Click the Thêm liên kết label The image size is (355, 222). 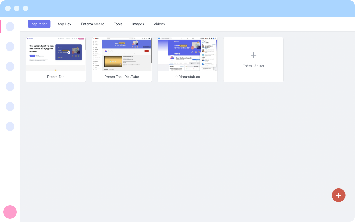pyautogui.click(x=253, y=66)
